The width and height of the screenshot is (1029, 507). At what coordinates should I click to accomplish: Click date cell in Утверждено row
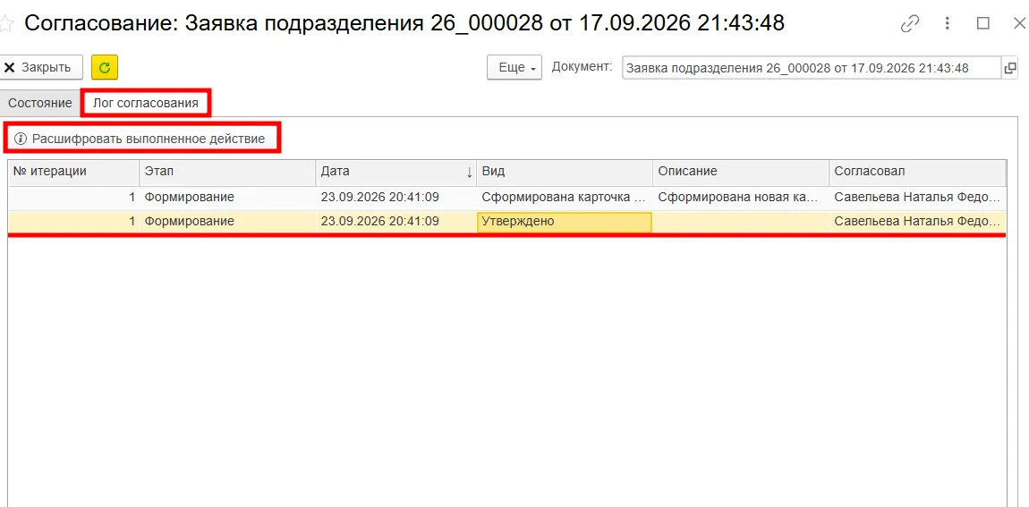(395, 222)
